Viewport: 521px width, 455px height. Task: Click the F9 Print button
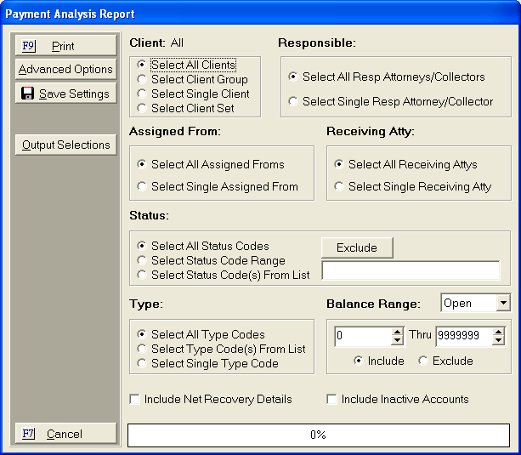tap(65, 46)
